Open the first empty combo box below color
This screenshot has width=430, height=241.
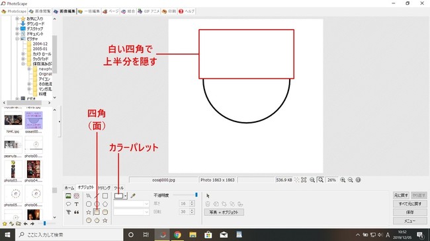(131, 204)
